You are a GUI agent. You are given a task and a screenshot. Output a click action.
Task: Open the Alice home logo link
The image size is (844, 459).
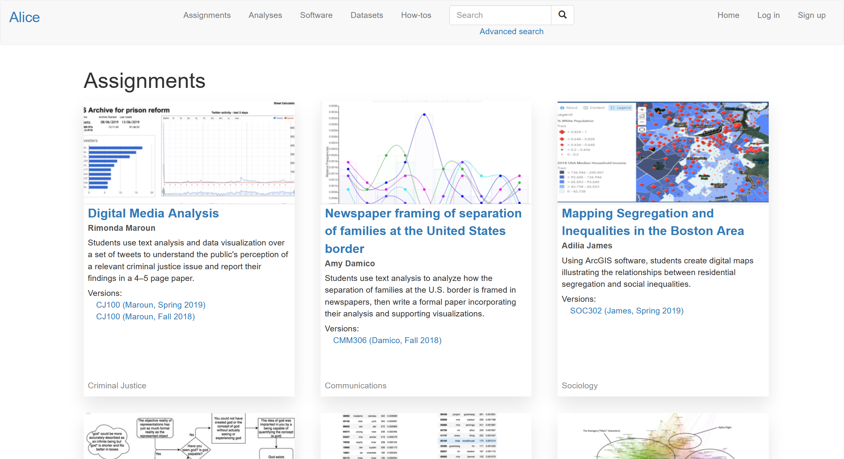24,17
